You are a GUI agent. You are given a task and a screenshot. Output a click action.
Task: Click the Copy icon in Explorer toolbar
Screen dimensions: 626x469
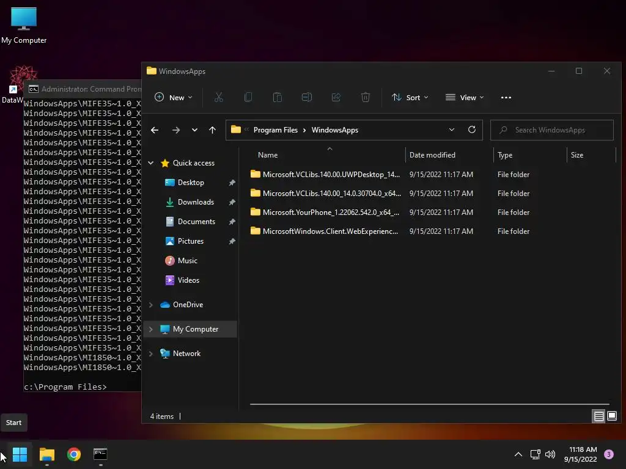coord(248,97)
